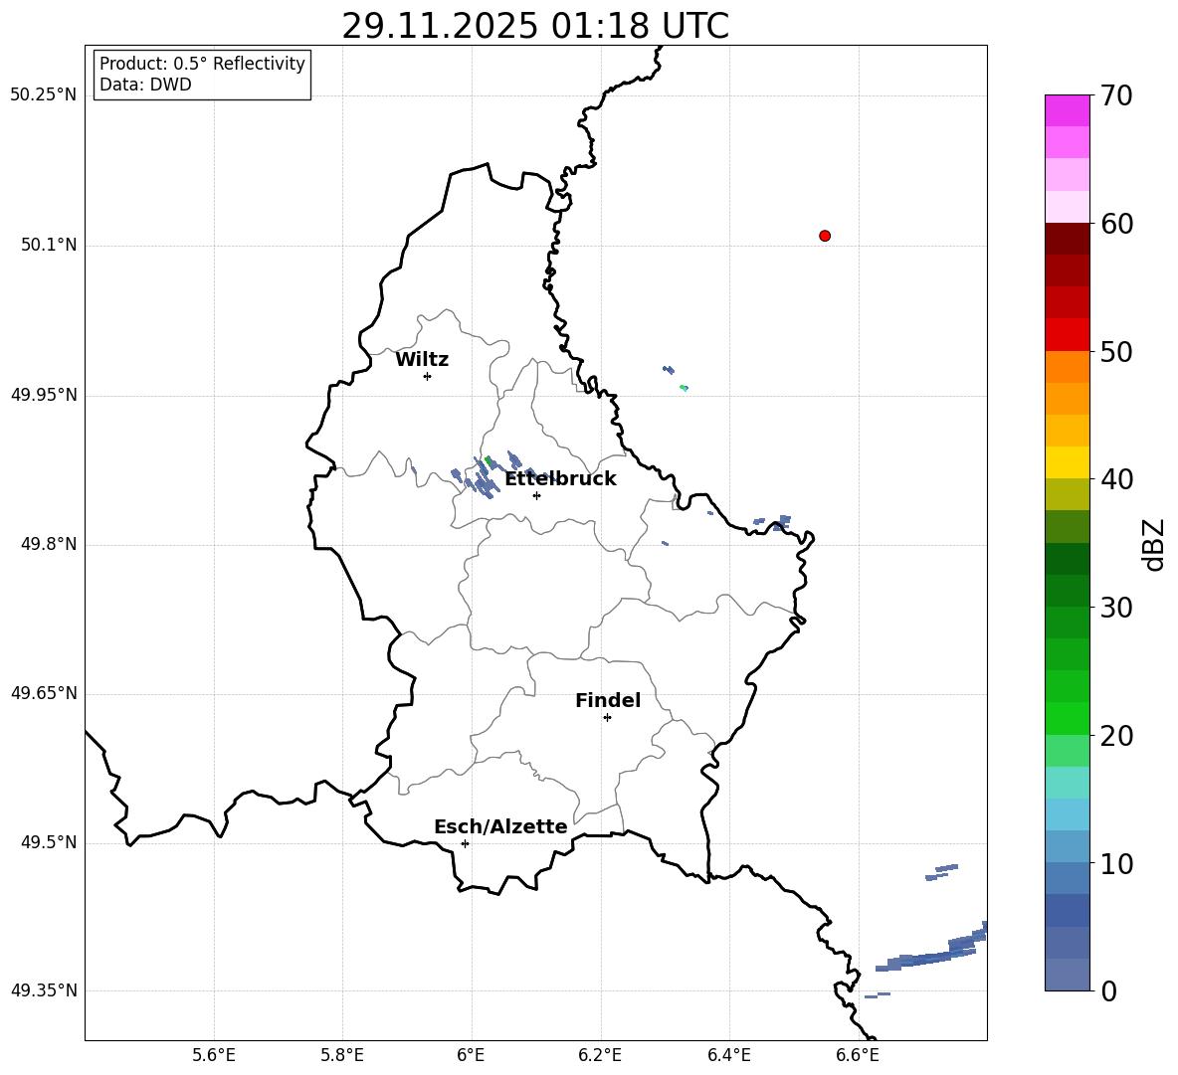Click the bright green colorbar segment above 20
The width and height of the screenshot is (1178, 1075).
click(1068, 718)
